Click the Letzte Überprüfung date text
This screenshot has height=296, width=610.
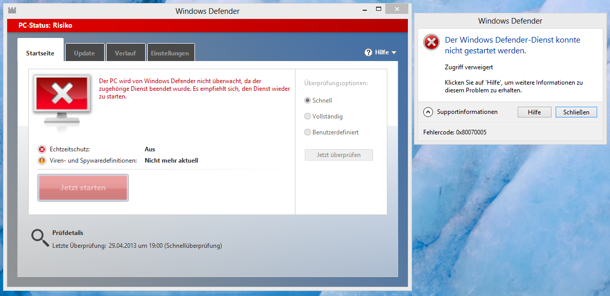[137, 246]
